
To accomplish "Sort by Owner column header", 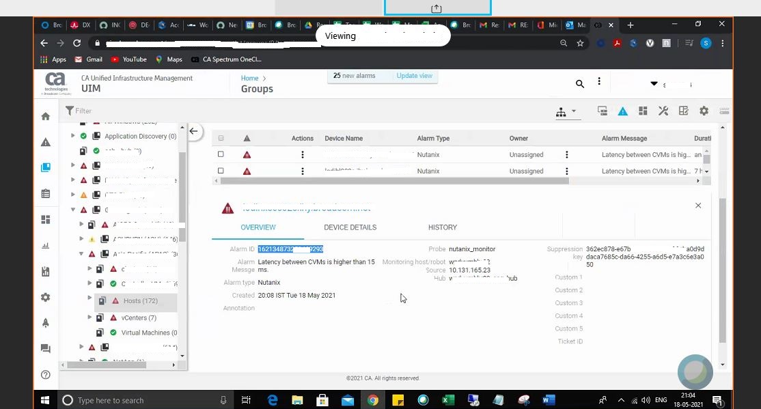I will click(518, 139).
